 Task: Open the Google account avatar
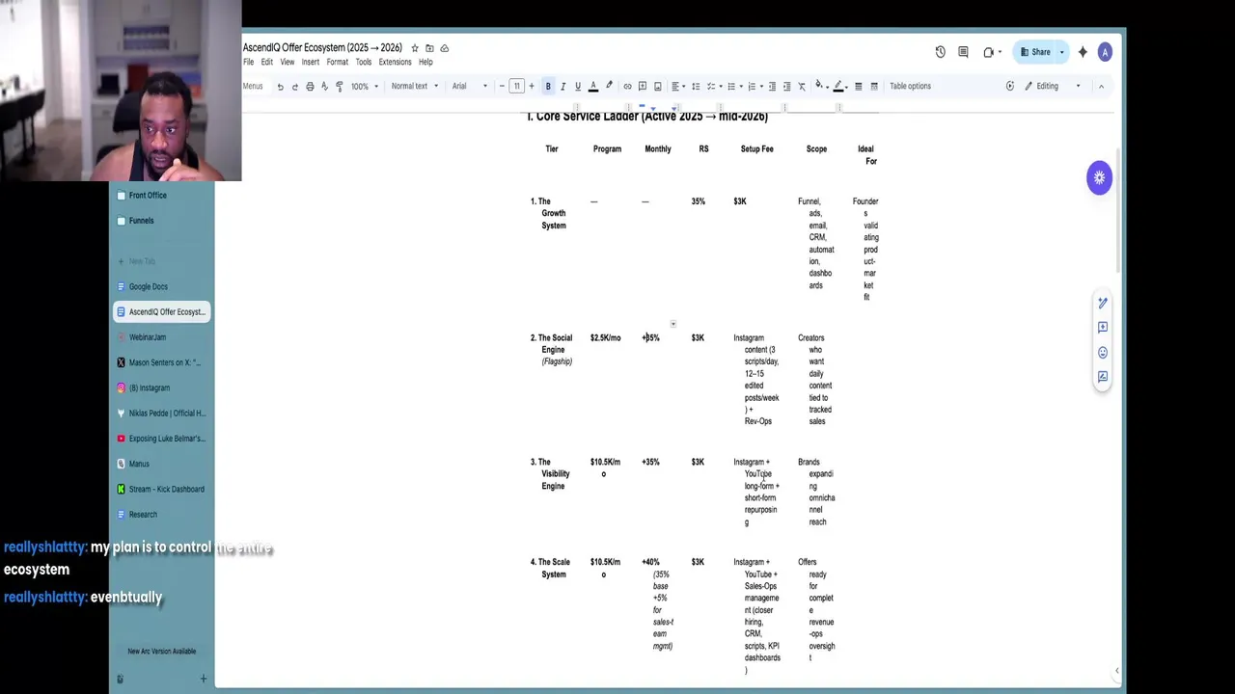(1105, 52)
